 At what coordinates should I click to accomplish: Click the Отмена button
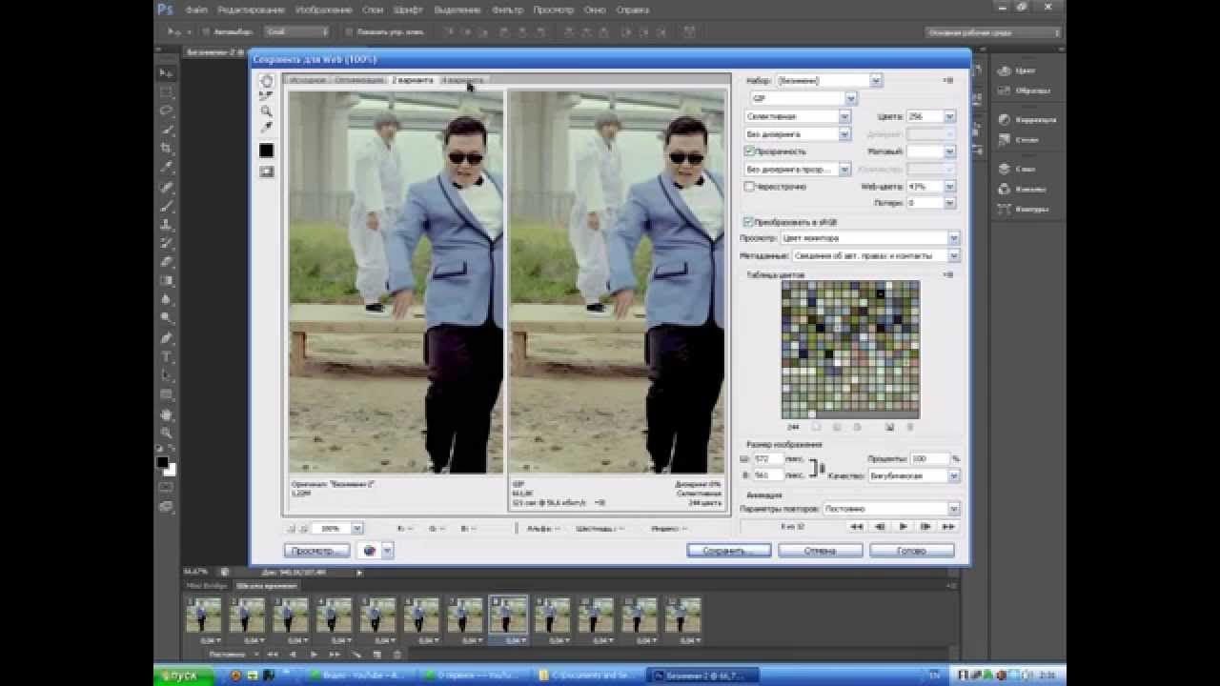[821, 551]
